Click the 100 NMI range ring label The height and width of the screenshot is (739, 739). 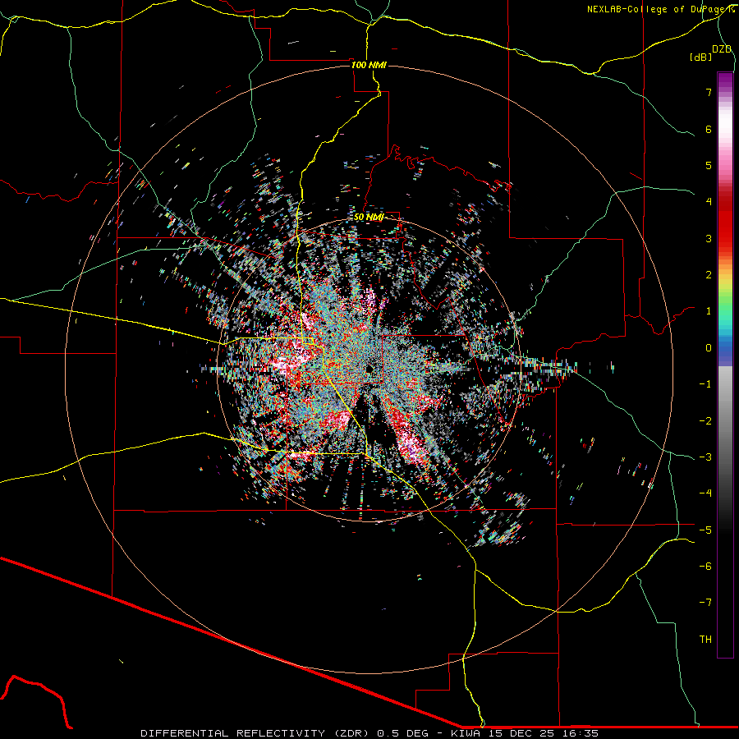(369, 65)
